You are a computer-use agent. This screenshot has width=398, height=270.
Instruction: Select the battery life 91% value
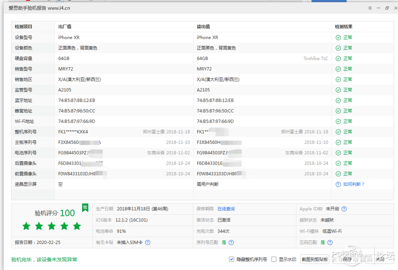pos(121,231)
